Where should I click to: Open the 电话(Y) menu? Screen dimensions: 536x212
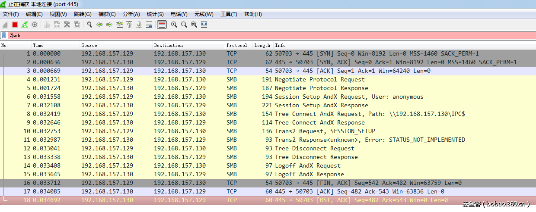[179, 14]
